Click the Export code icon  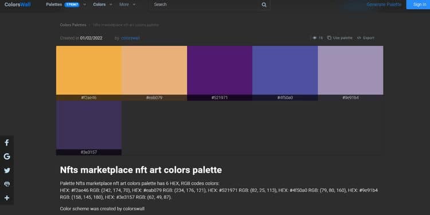359,38
